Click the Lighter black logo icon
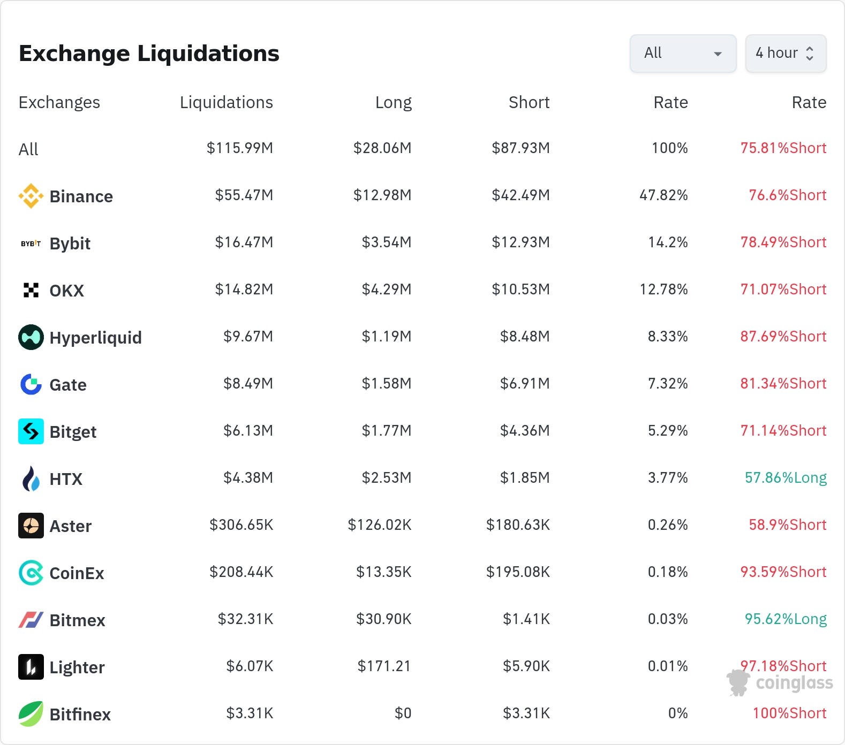This screenshot has height=745, width=845. click(31, 667)
